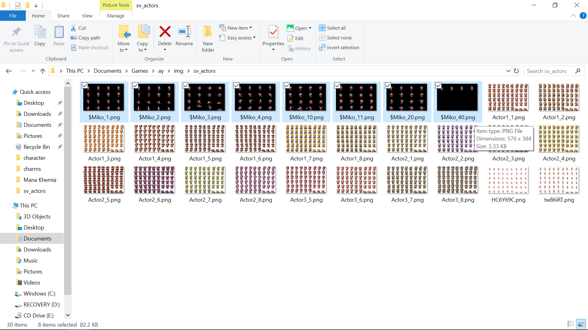
Task: Open the Easy access dropdown menu
Action: (x=237, y=38)
